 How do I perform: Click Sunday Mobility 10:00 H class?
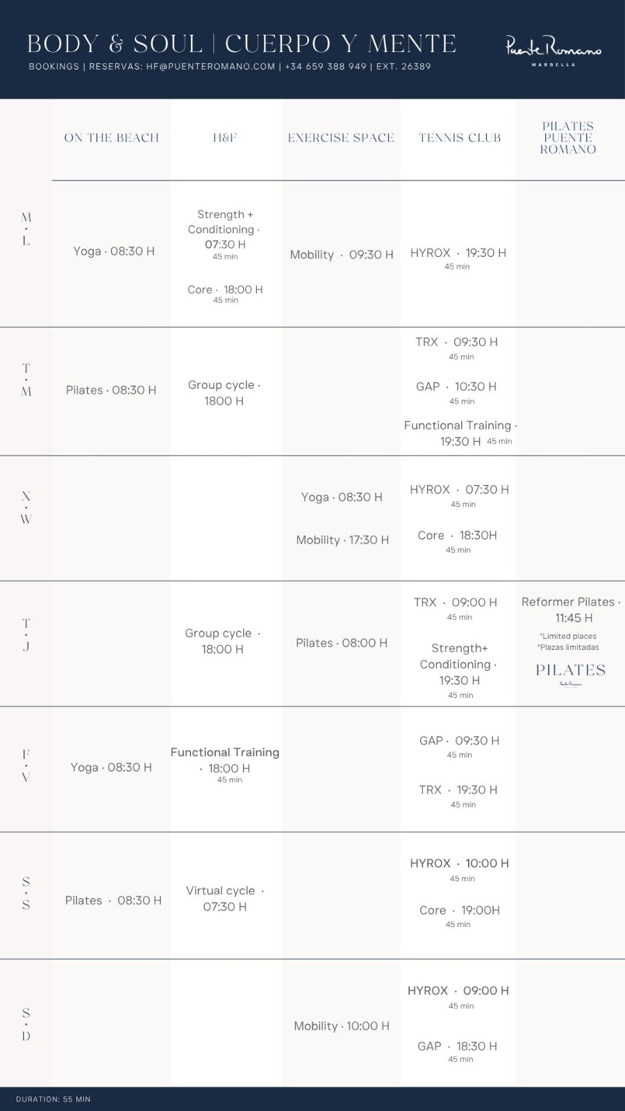point(342,1026)
